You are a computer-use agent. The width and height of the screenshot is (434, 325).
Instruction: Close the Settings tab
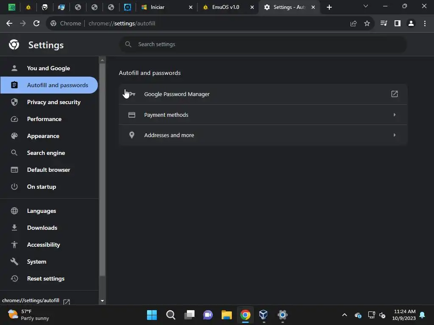tap(313, 7)
